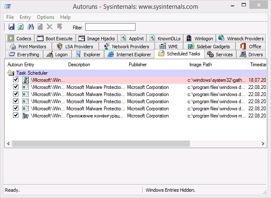The image size is (271, 198).
Task: Click the window resize grip corner
Action: [265, 192]
